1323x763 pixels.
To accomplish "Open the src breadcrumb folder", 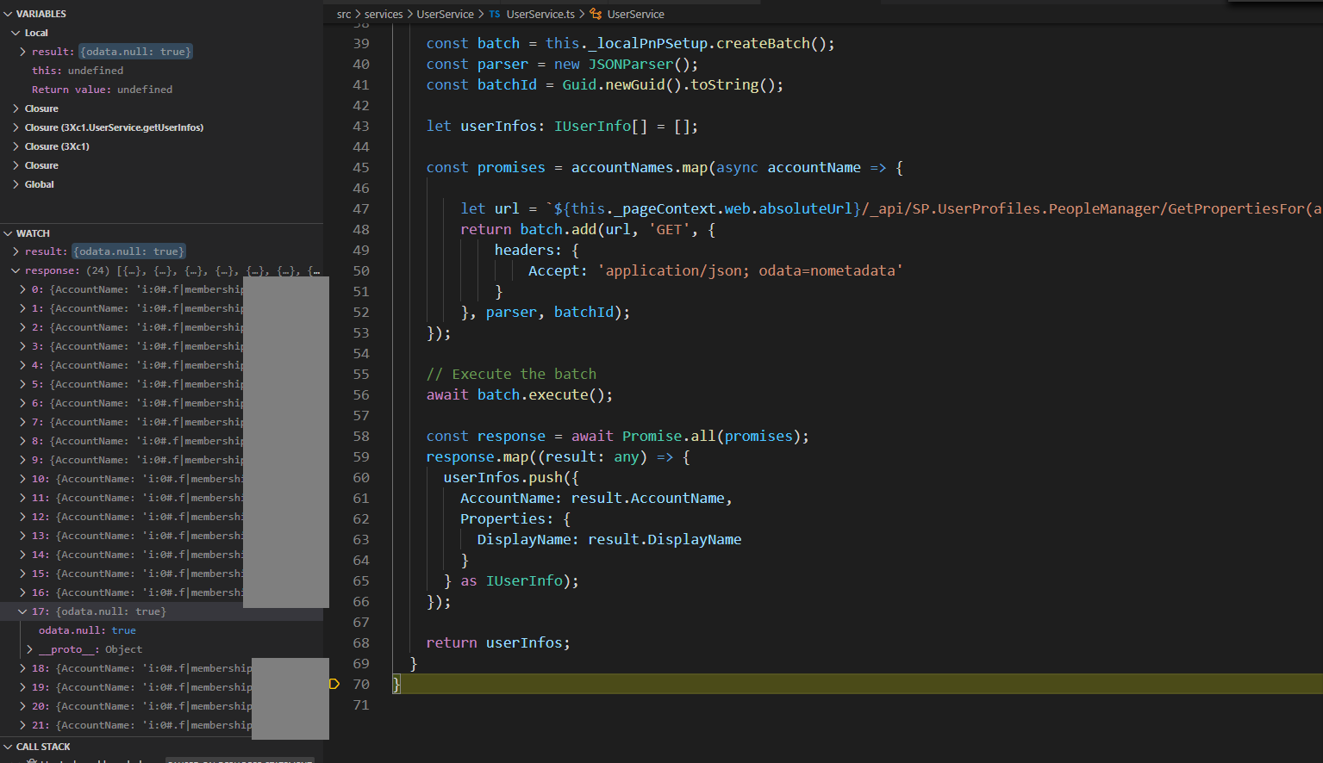I will click(344, 14).
